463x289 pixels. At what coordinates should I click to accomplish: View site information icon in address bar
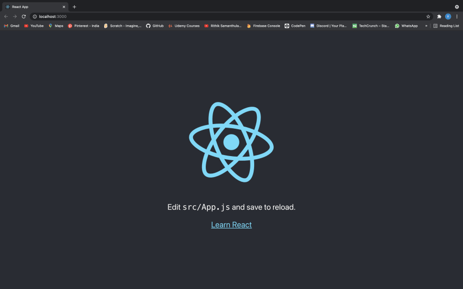35,16
